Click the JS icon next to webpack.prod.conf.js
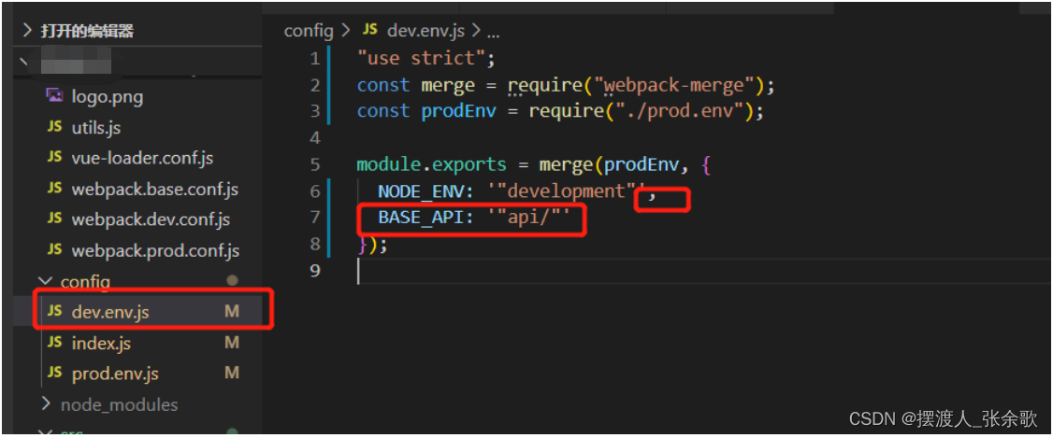Screen dimensions: 1053x438 [54, 250]
